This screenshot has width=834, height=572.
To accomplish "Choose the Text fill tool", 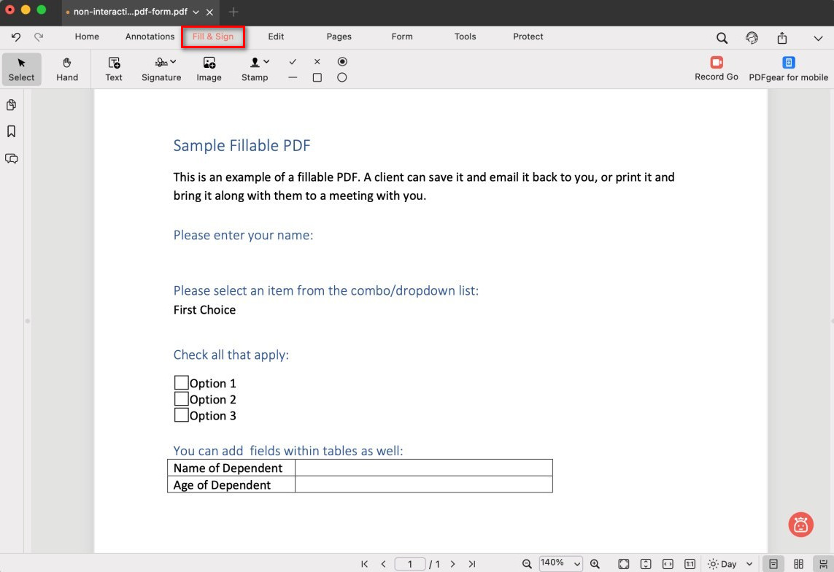I will [x=114, y=69].
